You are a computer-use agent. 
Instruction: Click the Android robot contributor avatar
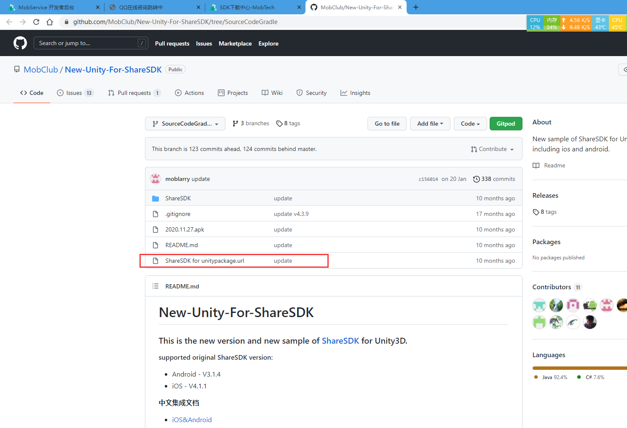point(590,305)
